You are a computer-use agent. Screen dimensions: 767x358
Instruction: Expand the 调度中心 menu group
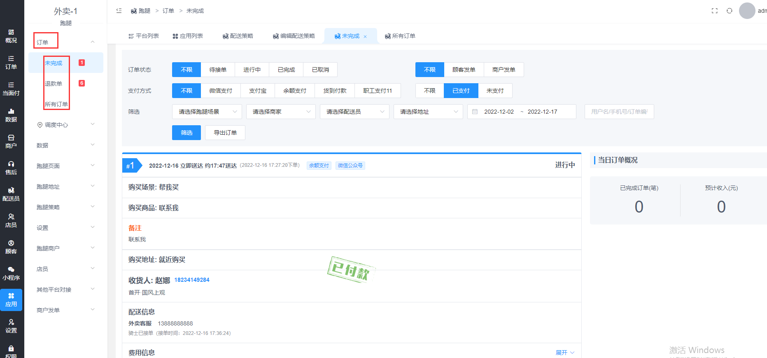[66, 124]
